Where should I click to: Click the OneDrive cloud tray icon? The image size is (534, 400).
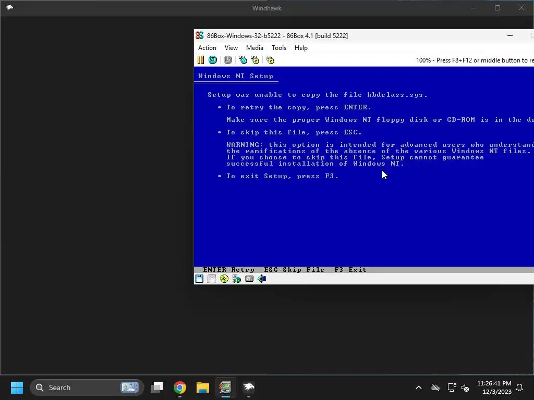point(435,387)
